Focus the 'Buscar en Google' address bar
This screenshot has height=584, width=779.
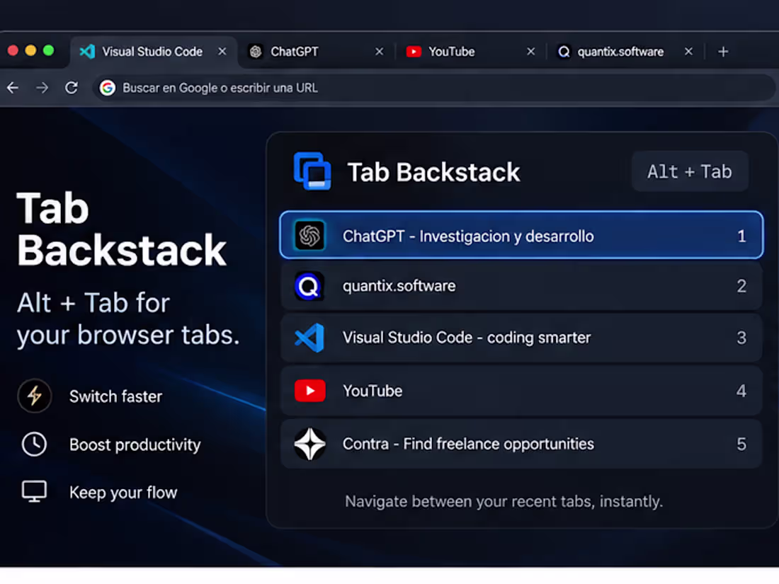click(x=433, y=88)
